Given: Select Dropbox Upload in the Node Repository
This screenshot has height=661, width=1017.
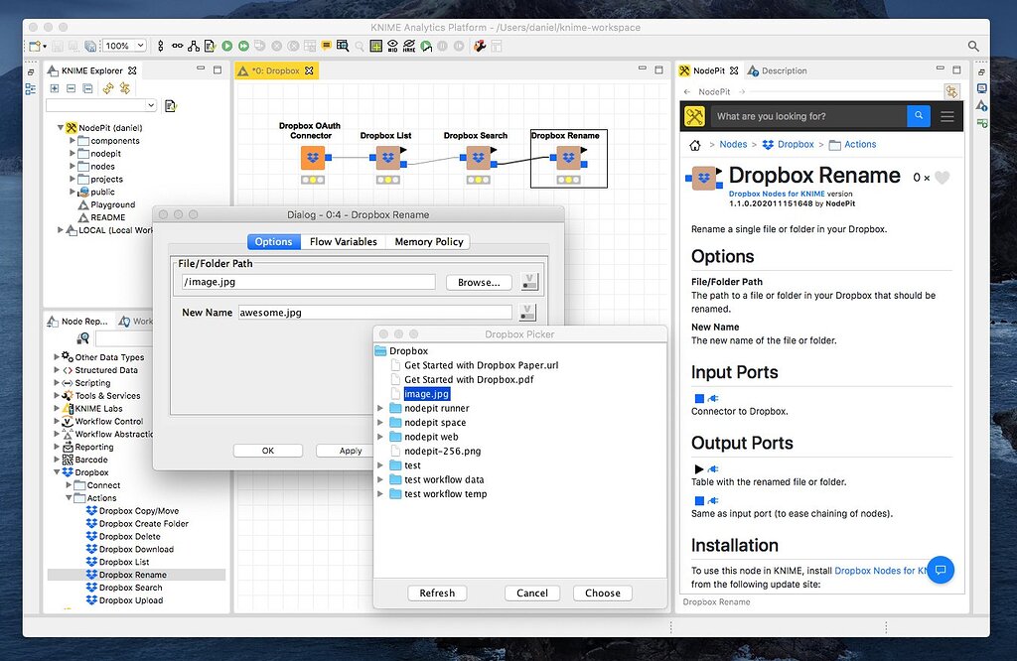Looking at the screenshot, I should 130,600.
